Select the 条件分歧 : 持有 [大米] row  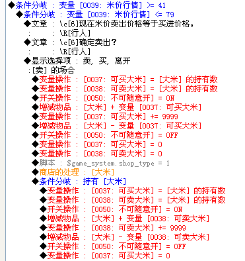point(79,182)
